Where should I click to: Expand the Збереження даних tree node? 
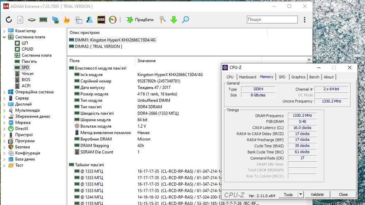pyautogui.click(x=4, y=117)
